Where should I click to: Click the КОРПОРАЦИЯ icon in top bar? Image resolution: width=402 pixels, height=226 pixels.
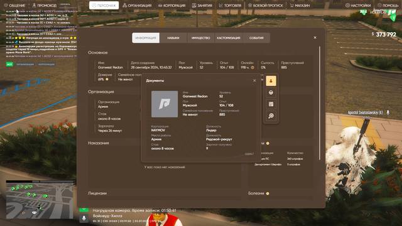160,6
